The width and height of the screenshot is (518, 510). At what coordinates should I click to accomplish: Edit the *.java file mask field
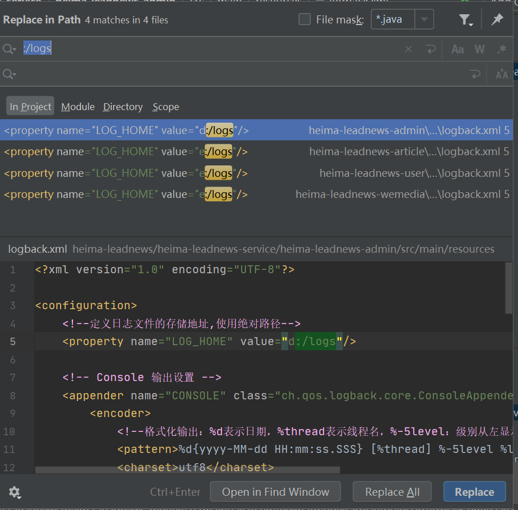393,19
